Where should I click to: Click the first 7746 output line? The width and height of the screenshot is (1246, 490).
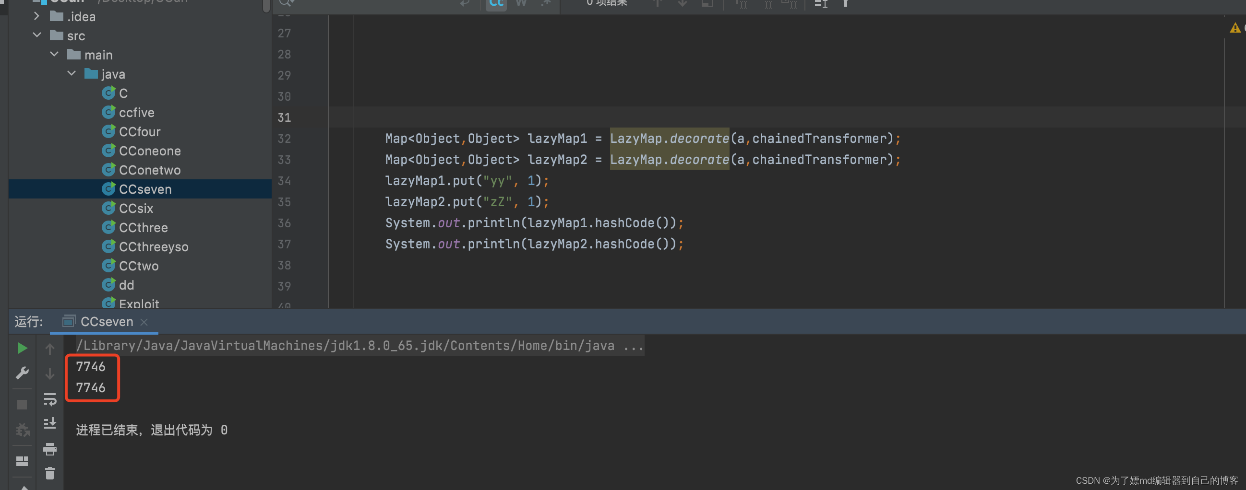(x=90, y=366)
